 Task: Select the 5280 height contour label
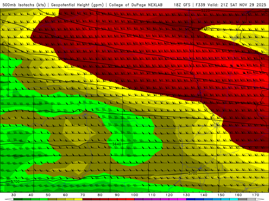205,28
